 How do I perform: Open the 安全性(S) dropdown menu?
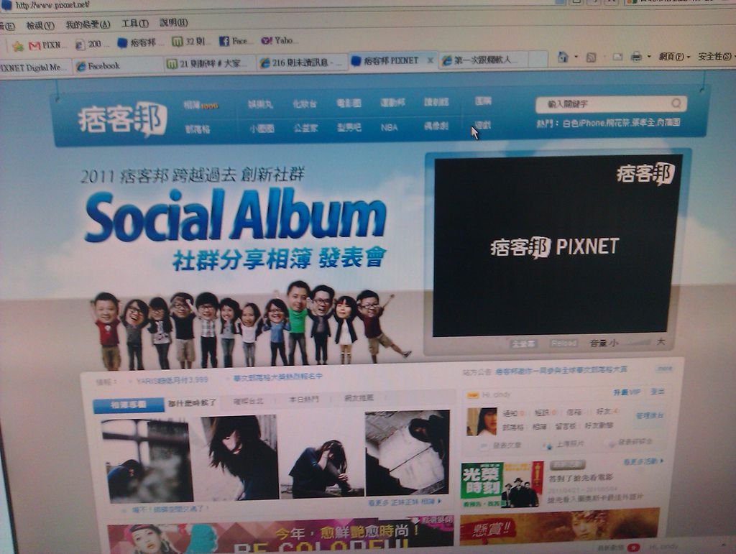tap(716, 56)
